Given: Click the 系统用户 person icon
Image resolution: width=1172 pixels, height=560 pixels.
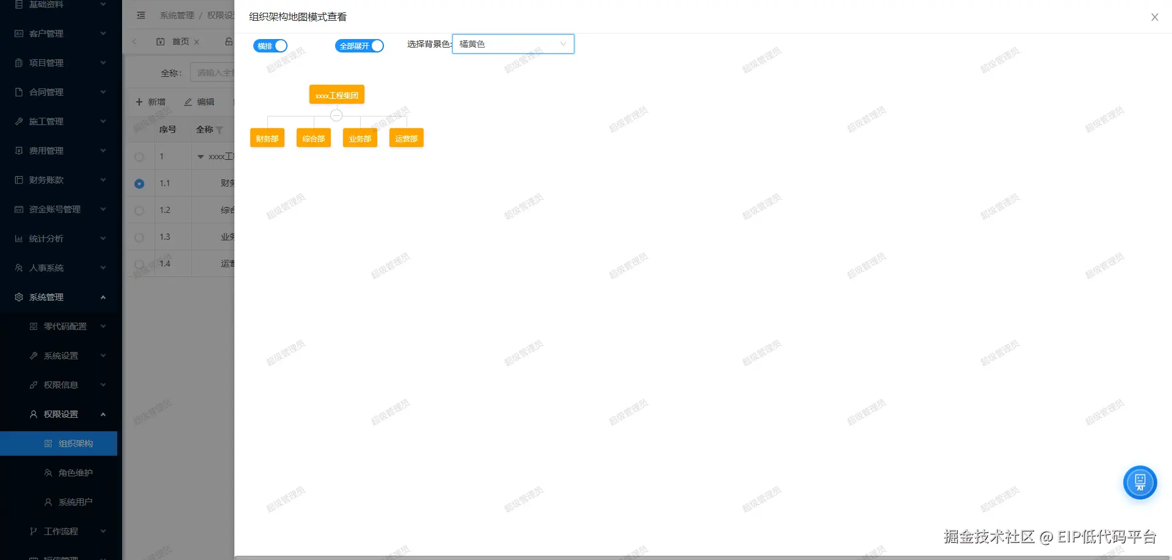Looking at the screenshot, I should coord(48,502).
